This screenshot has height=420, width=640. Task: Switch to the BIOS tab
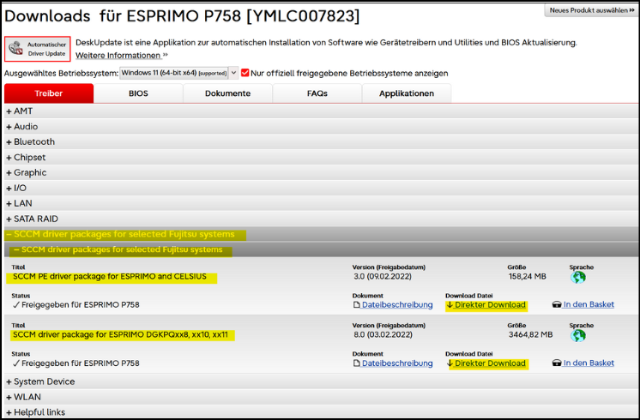pos(138,93)
